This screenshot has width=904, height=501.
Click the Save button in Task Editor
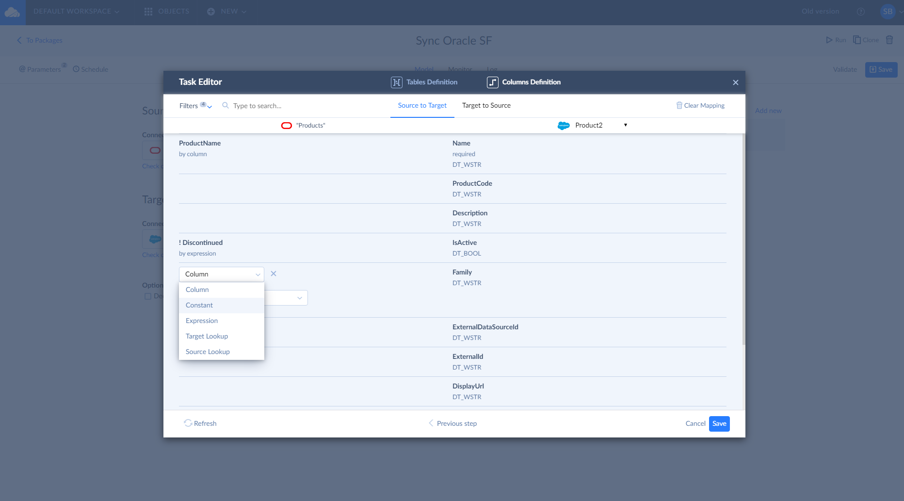tap(719, 423)
